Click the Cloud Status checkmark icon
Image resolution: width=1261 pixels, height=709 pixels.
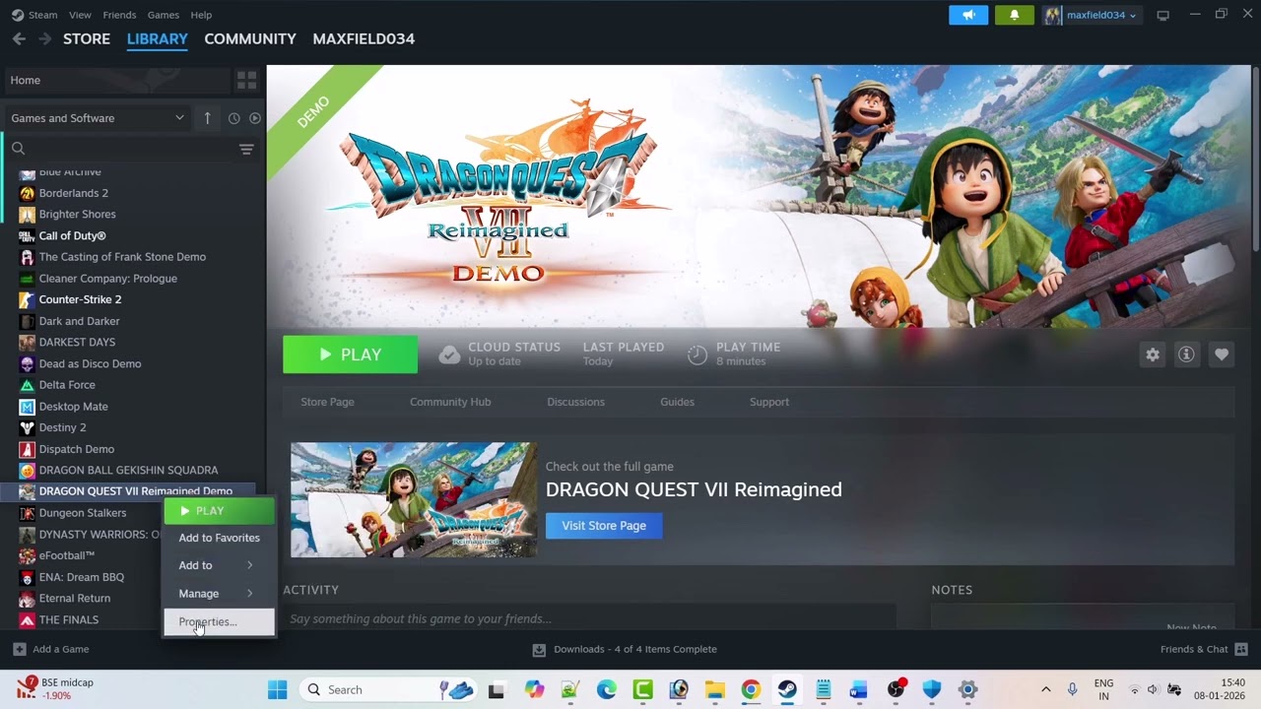(449, 354)
